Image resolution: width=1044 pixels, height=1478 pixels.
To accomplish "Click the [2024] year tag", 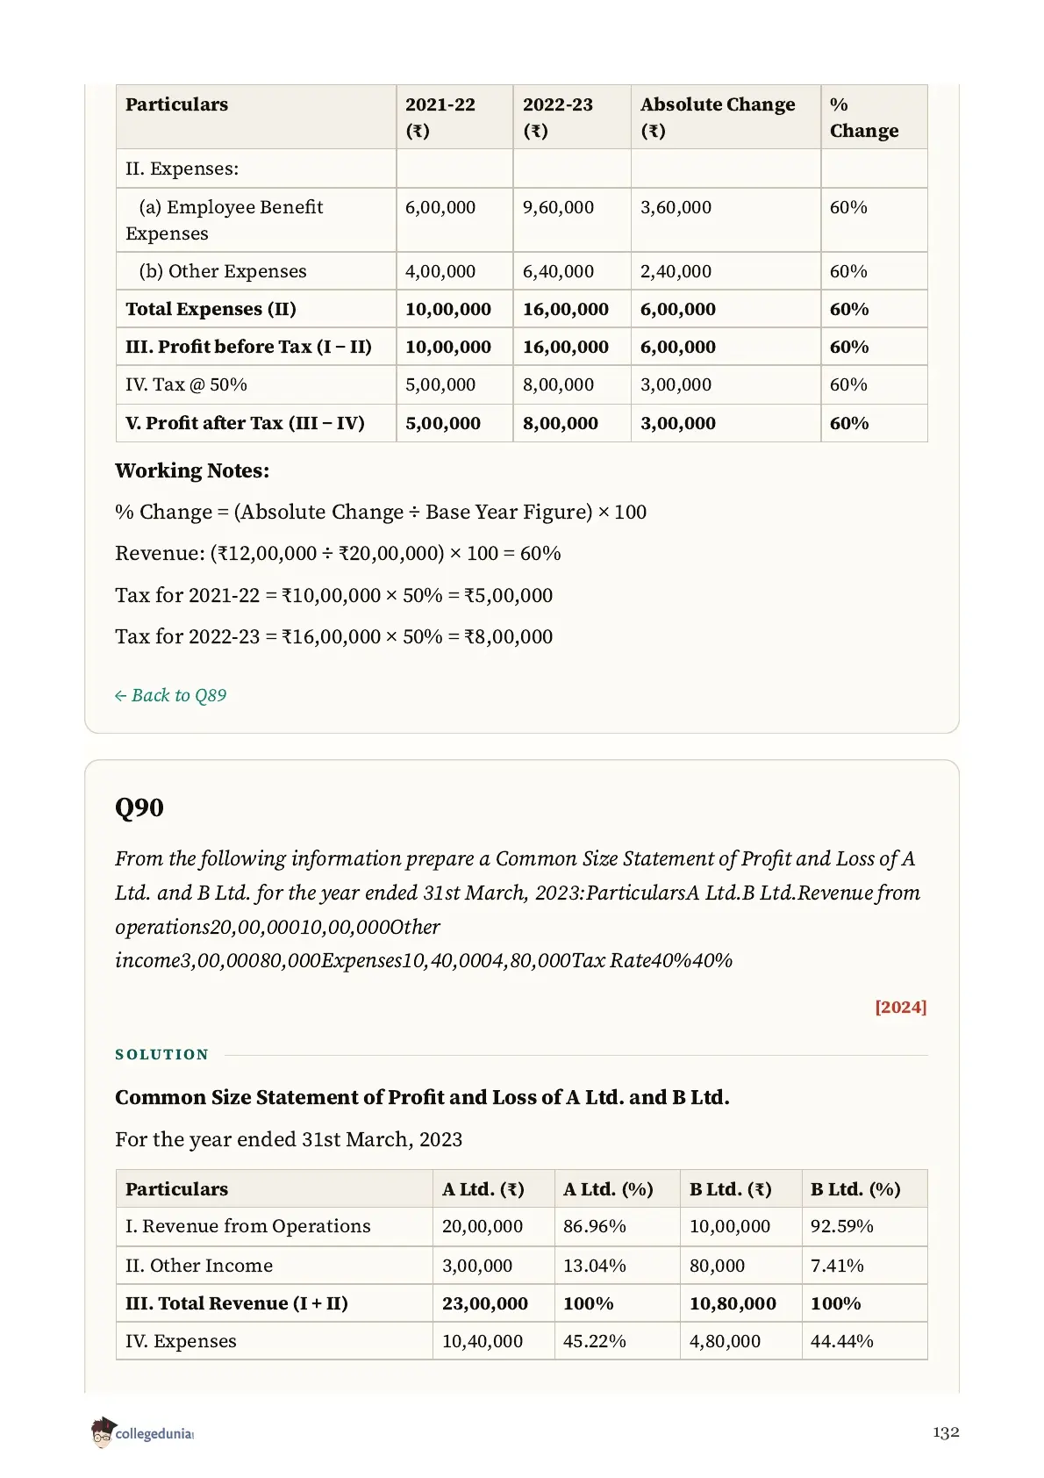I will coord(900,1007).
